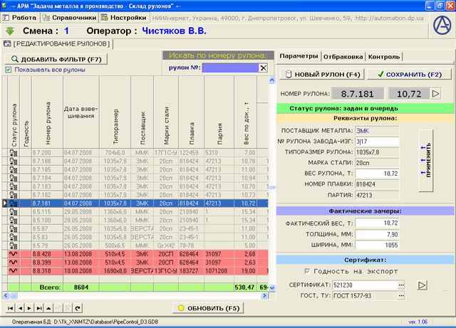Viewport: 456px width, 328px height.
Task: Click the ГОСТ 1577-93 value field
Action: coord(365,296)
